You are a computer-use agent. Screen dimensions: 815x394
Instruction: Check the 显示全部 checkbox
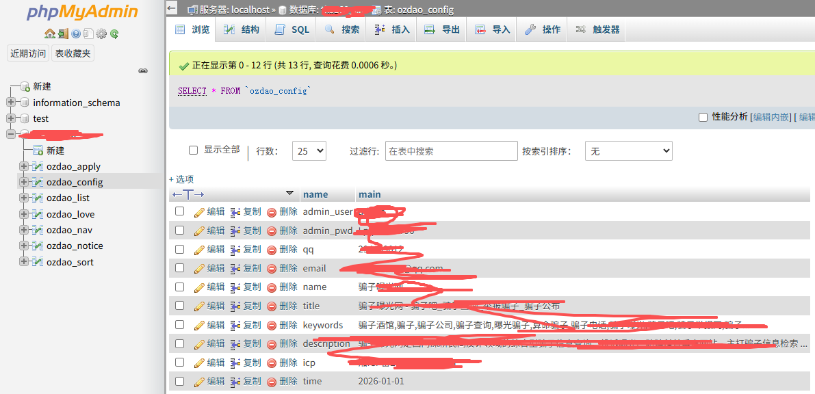coord(194,150)
